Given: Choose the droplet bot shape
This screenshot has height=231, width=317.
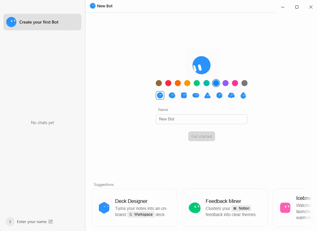Looking at the screenshot, I should pos(243,95).
